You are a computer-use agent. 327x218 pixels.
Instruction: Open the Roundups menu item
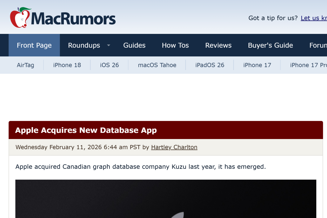pos(84,45)
